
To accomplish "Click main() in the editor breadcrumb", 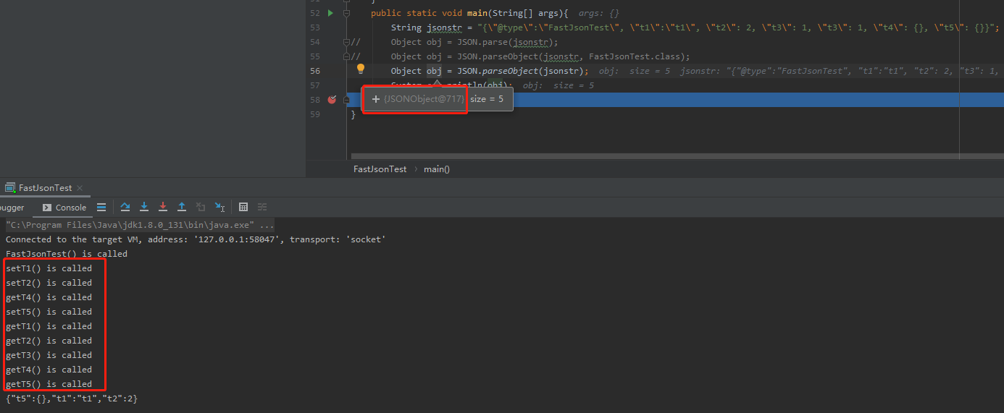I will (437, 169).
